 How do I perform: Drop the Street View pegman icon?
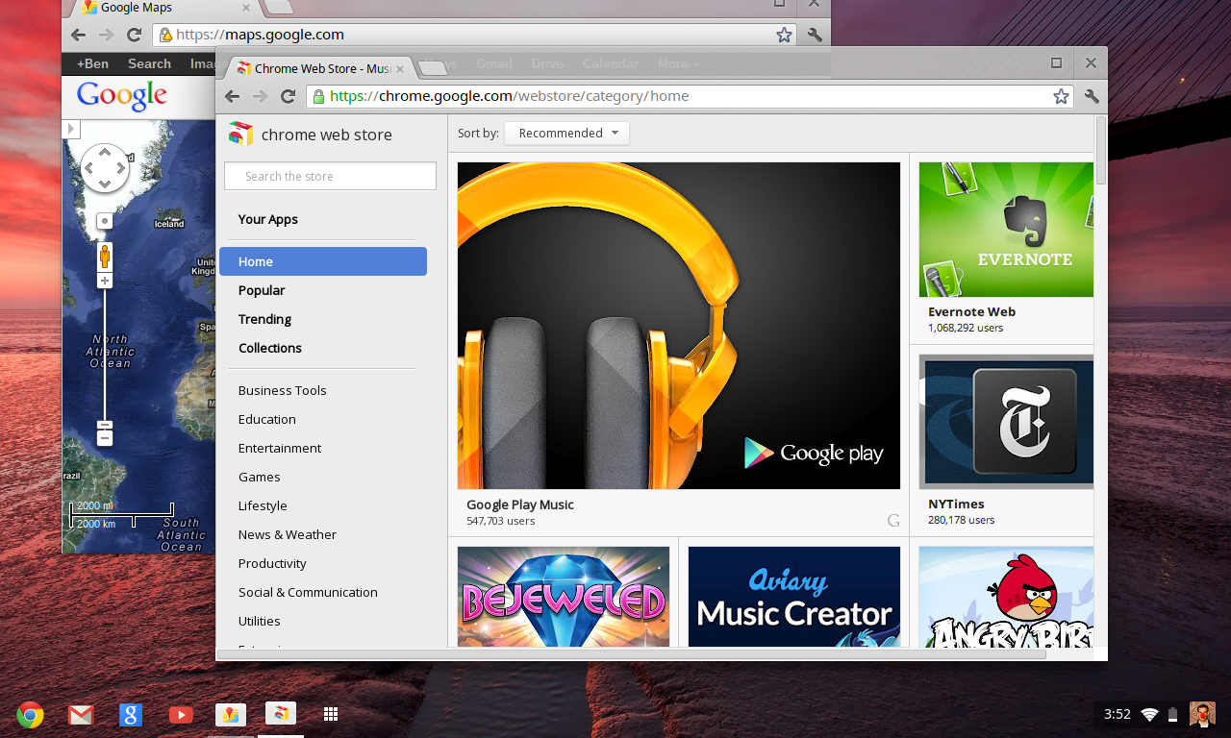coord(105,257)
